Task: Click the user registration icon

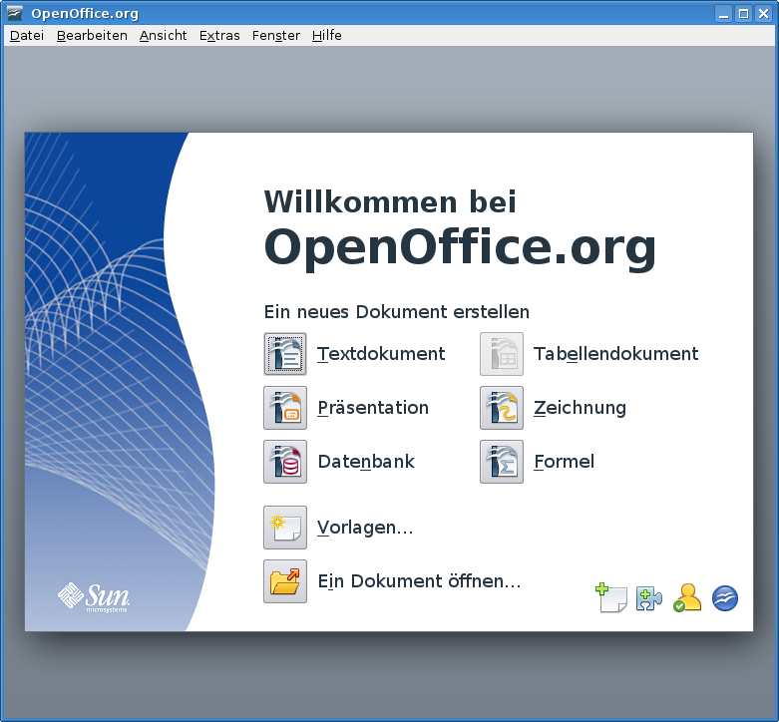Action: point(687,598)
